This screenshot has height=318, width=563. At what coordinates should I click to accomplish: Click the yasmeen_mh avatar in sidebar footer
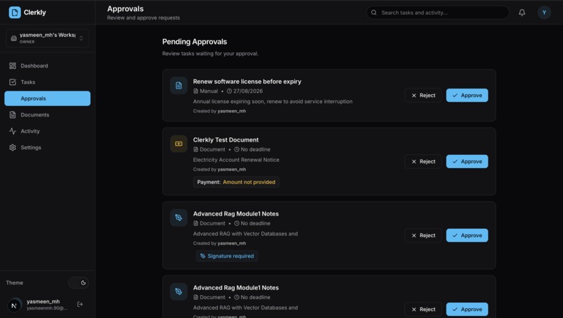coord(15,305)
